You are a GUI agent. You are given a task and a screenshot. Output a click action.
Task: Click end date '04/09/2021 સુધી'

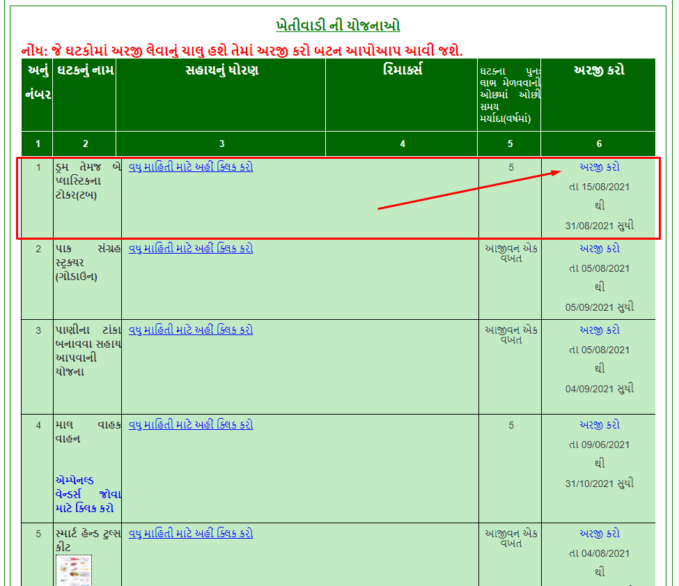600,389
